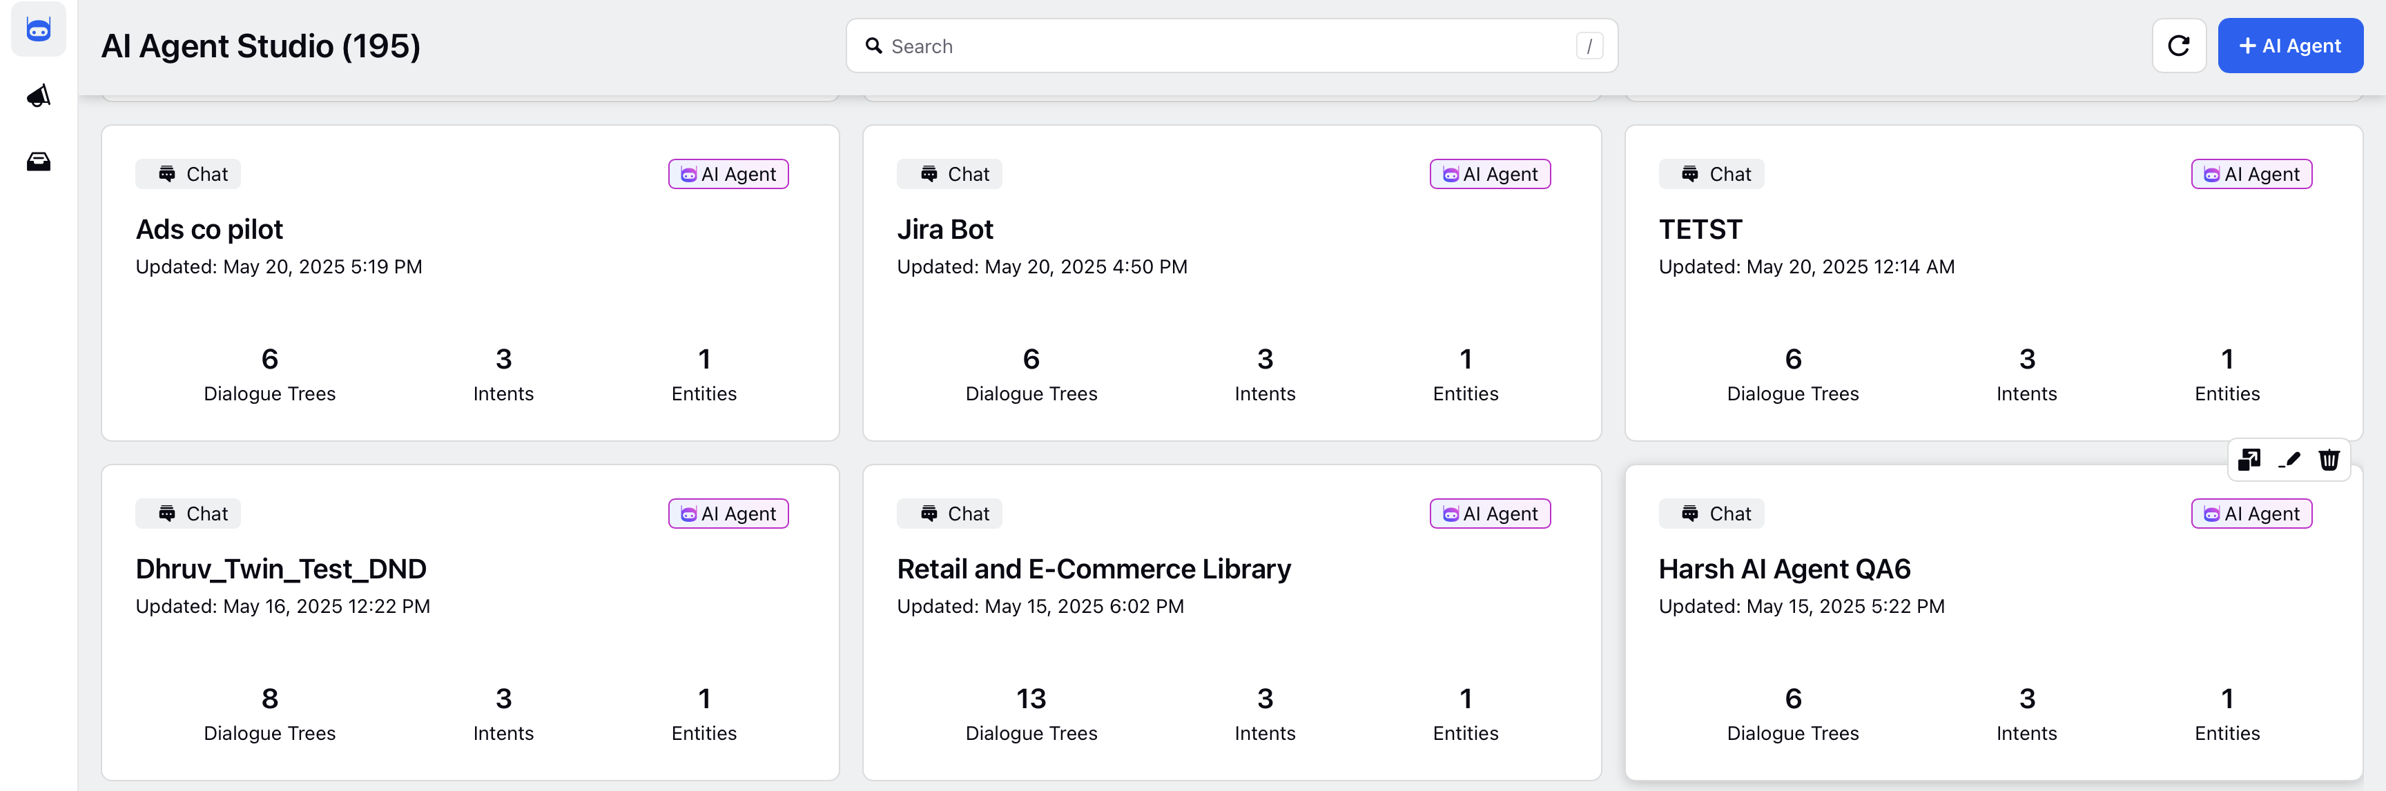Click AI Agent badge on Retail and E-Commerce Library
The width and height of the screenshot is (2386, 791).
click(x=1489, y=514)
